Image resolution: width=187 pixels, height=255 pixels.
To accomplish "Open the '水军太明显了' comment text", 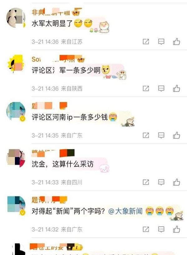I will pos(52,24).
